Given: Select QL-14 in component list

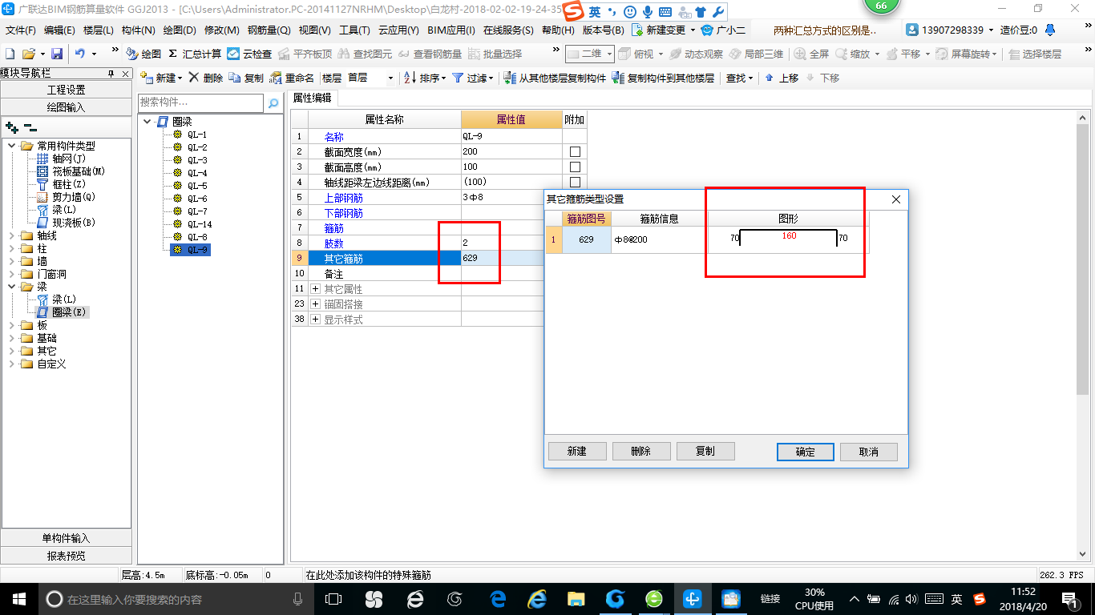Looking at the screenshot, I should tap(200, 224).
